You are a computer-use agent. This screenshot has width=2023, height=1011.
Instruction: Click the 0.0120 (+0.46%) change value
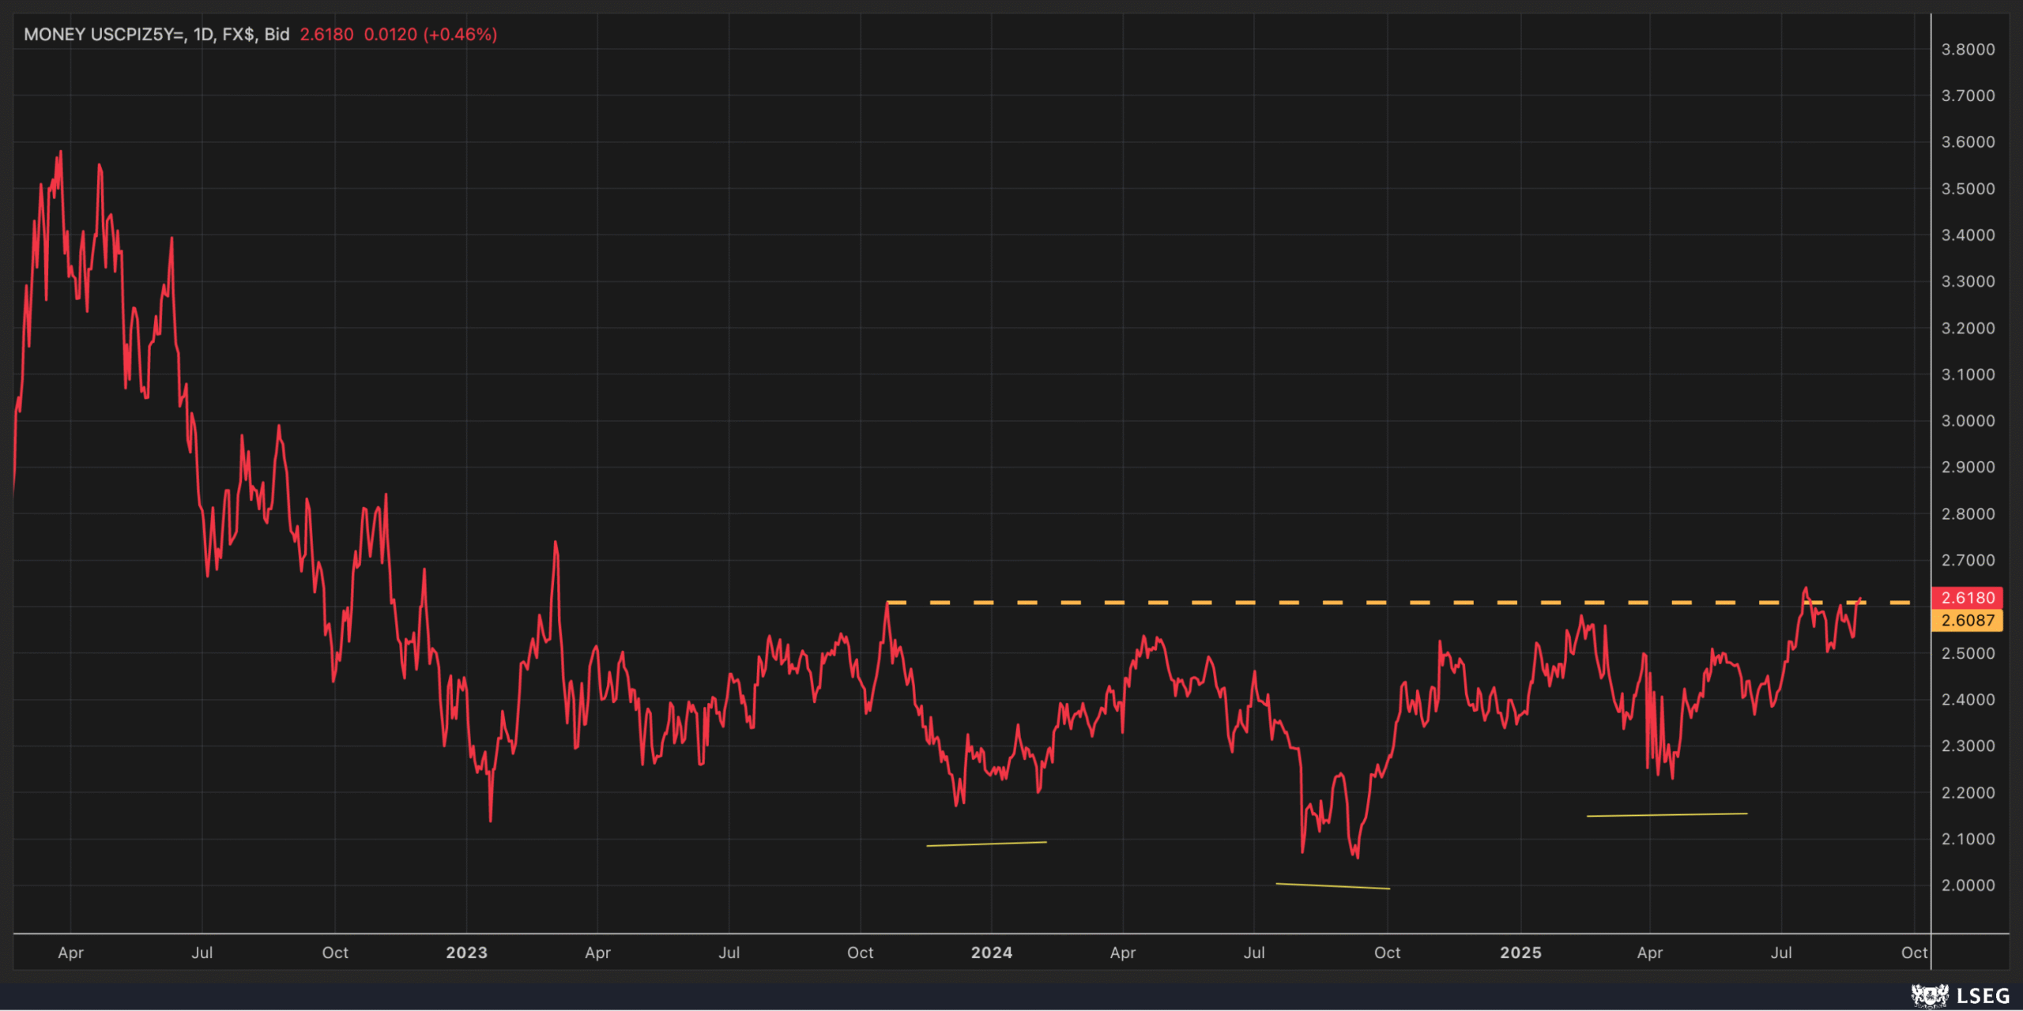(x=431, y=35)
